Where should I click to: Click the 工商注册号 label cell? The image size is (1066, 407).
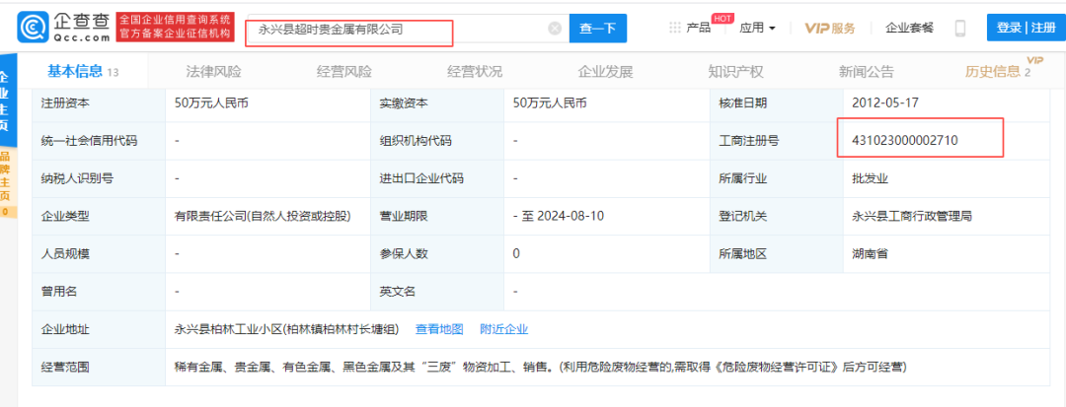coord(776,141)
